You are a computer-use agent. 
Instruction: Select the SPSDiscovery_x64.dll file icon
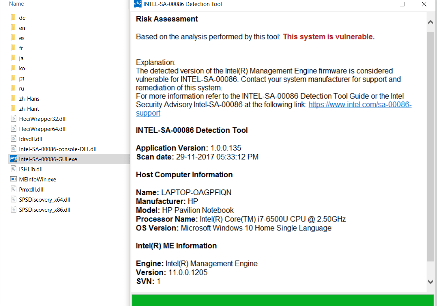click(13, 199)
